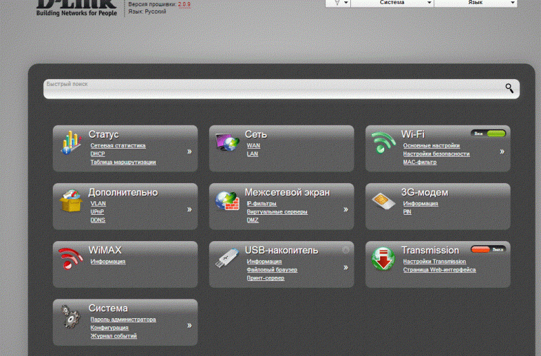Click the Система gears icon
541x356 pixels.
pyautogui.click(x=71, y=317)
